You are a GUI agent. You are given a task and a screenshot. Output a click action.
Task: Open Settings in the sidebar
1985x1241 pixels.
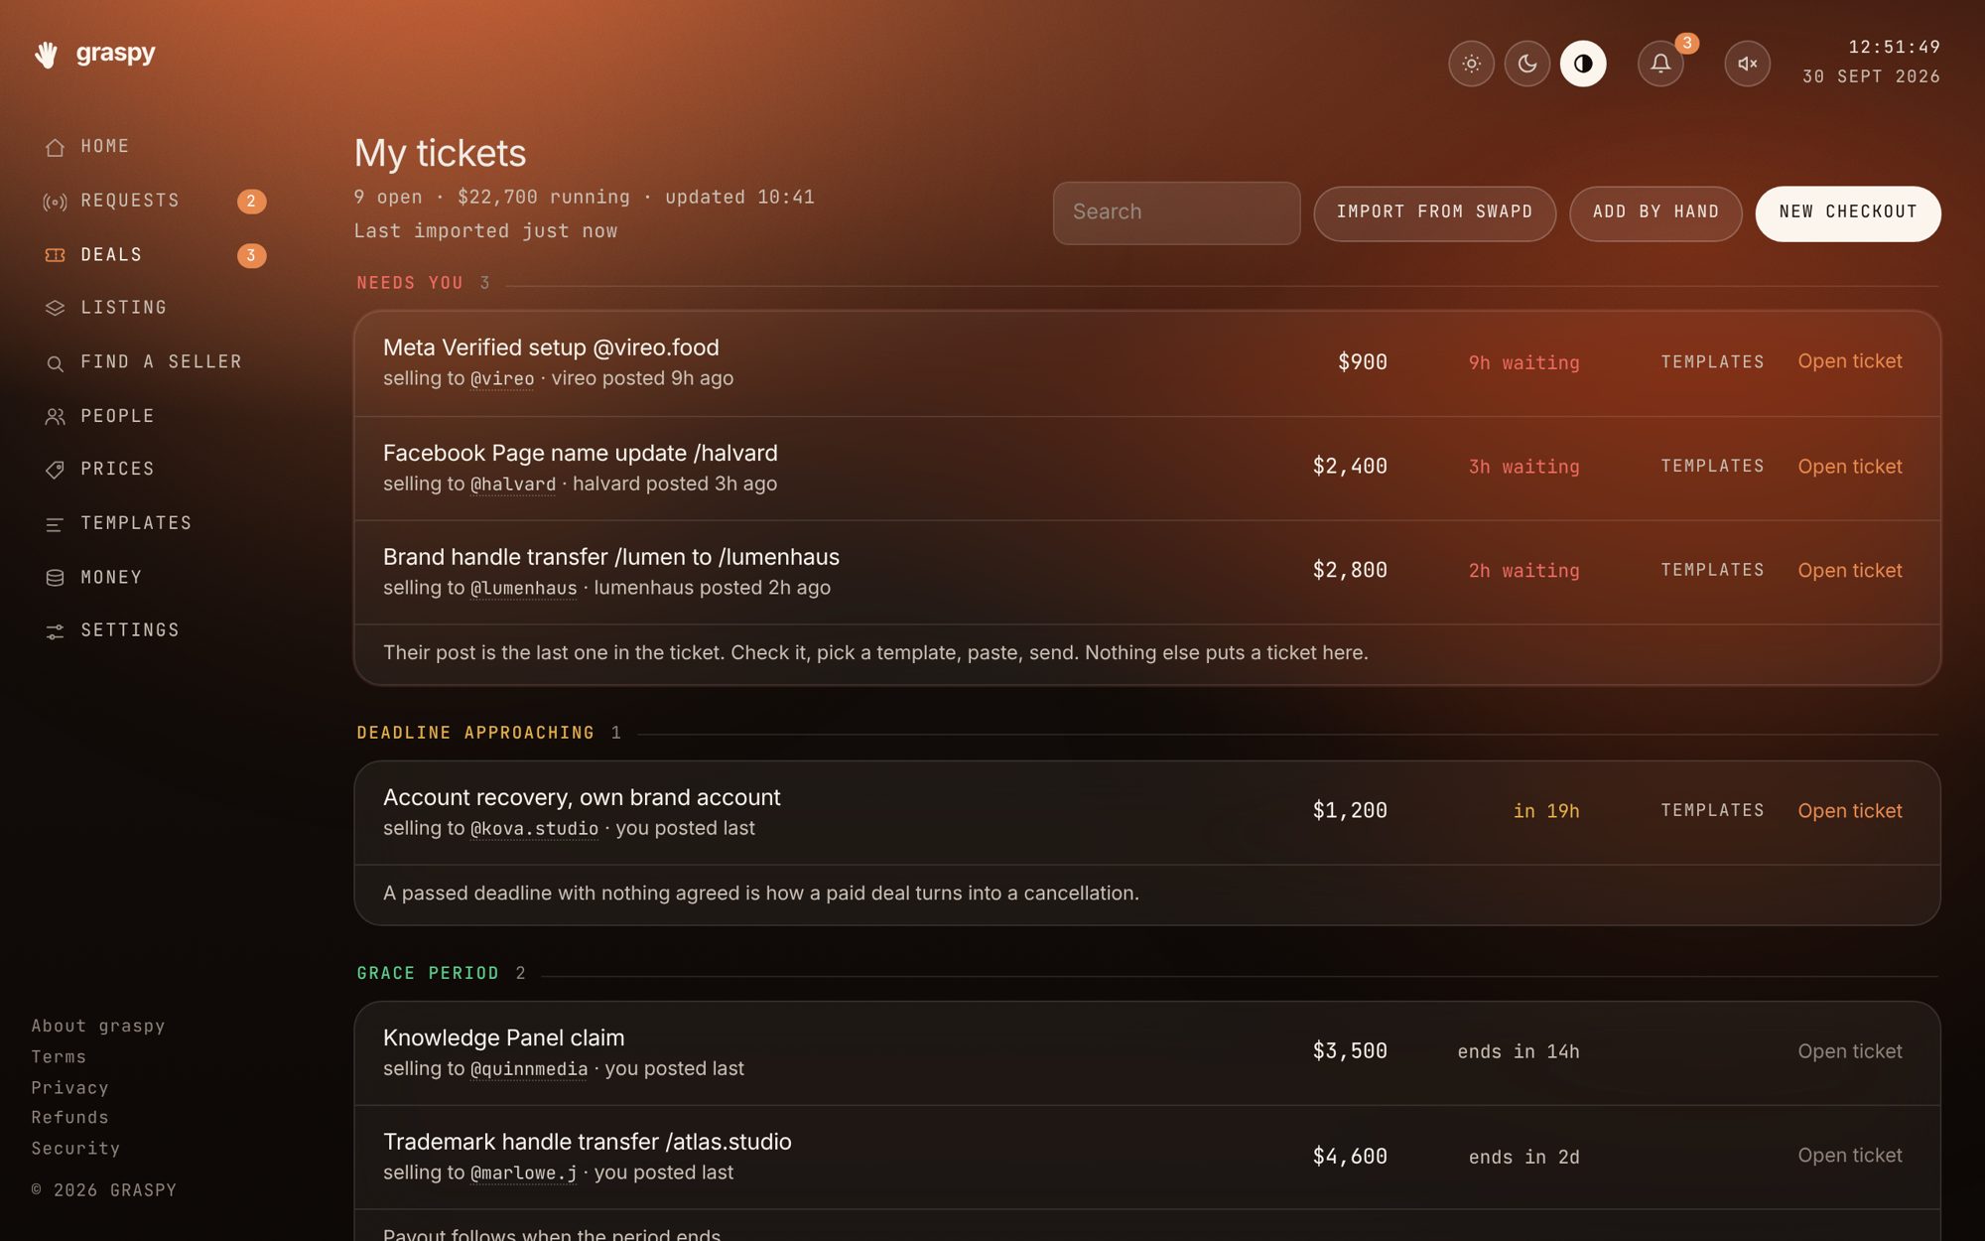point(111,630)
